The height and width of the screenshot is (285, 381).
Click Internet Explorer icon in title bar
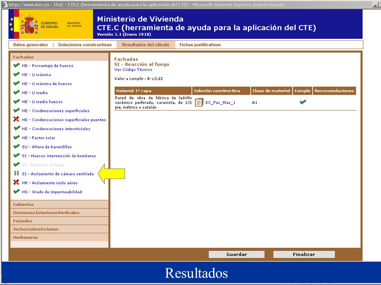4,4
